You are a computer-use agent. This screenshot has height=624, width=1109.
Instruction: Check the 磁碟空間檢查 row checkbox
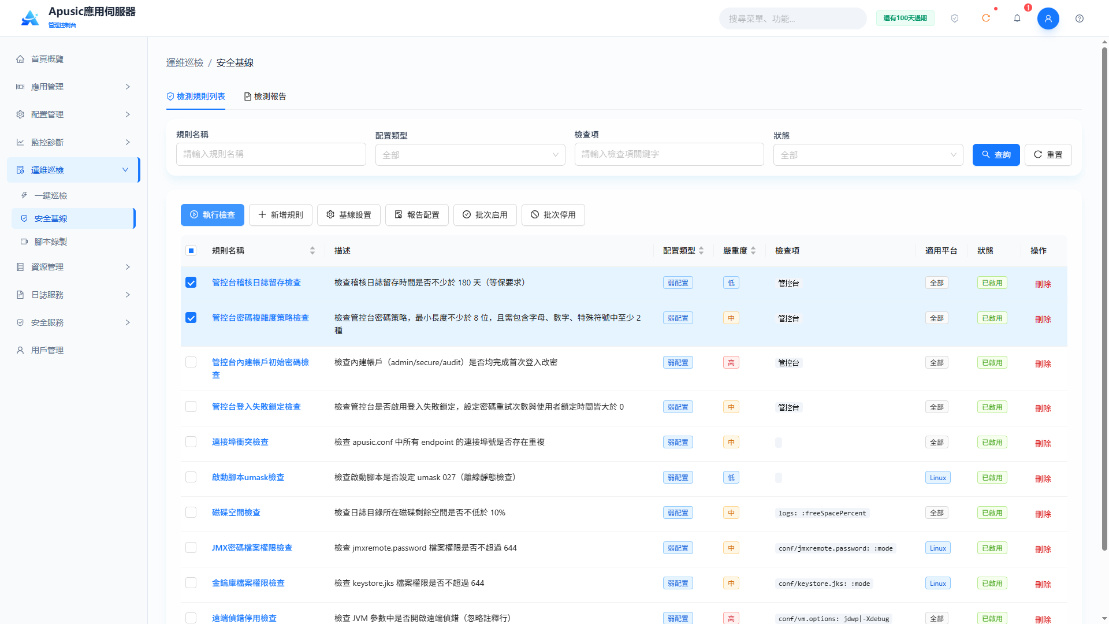click(x=191, y=512)
